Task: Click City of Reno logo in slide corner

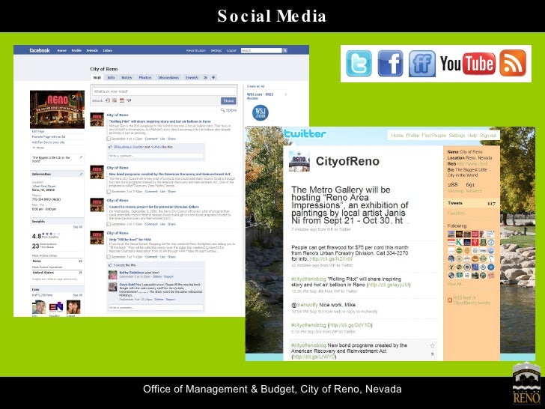Action: click(x=526, y=383)
